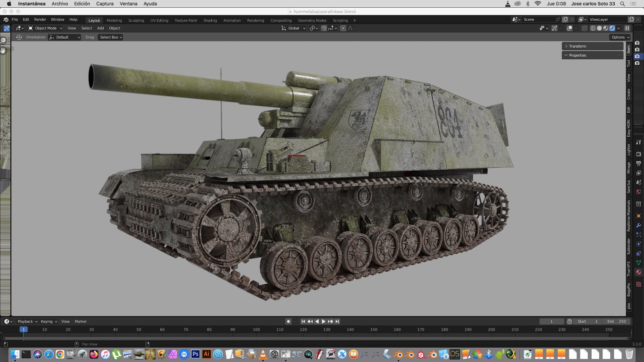
Task: Open snapping options dropdown
Action: (333, 28)
